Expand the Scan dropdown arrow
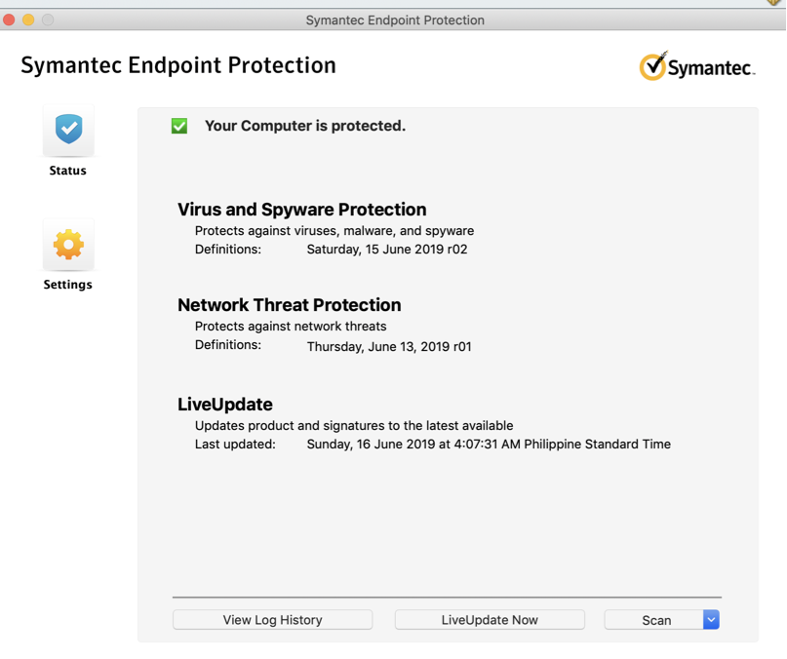Viewport: 787px width, 659px height. point(711,620)
